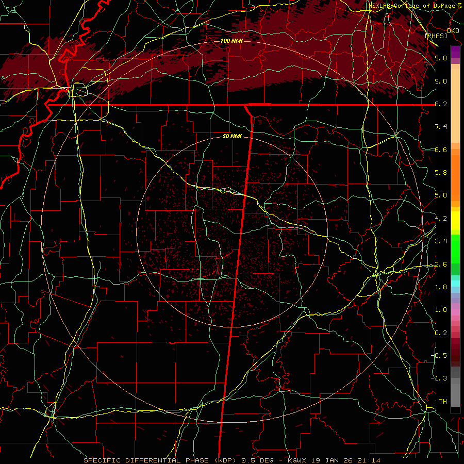This screenshot has width=464, height=464.
Task: Click the 5.0 value on the color scale
Action: (441, 195)
